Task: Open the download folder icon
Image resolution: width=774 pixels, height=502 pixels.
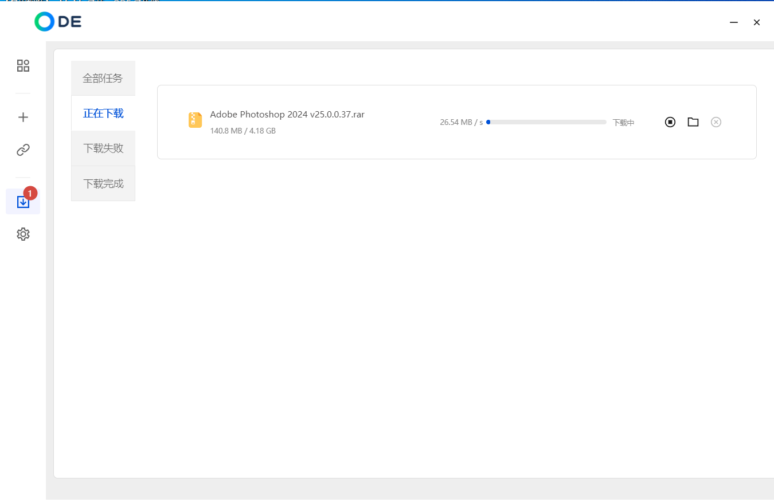Action: click(693, 122)
